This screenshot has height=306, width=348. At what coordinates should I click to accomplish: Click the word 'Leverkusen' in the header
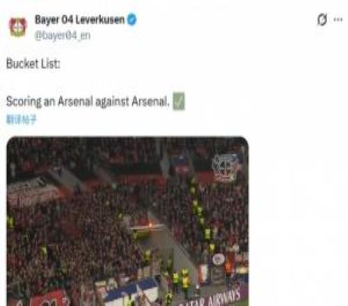100,19
